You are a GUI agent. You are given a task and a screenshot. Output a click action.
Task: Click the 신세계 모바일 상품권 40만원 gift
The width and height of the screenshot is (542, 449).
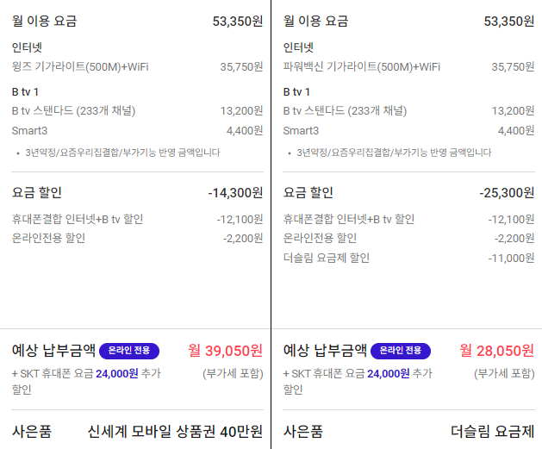pyautogui.click(x=175, y=431)
